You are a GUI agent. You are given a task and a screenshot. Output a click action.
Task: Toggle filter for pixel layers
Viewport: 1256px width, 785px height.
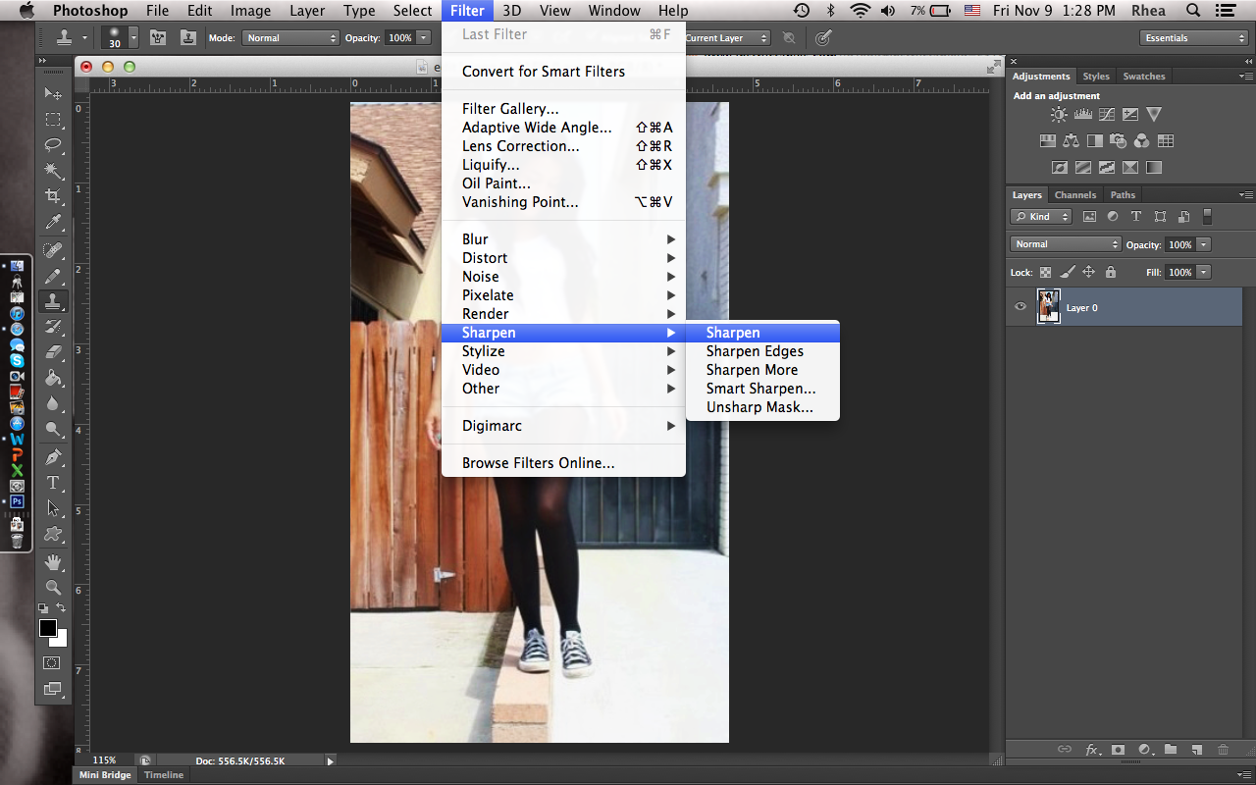coord(1089,217)
